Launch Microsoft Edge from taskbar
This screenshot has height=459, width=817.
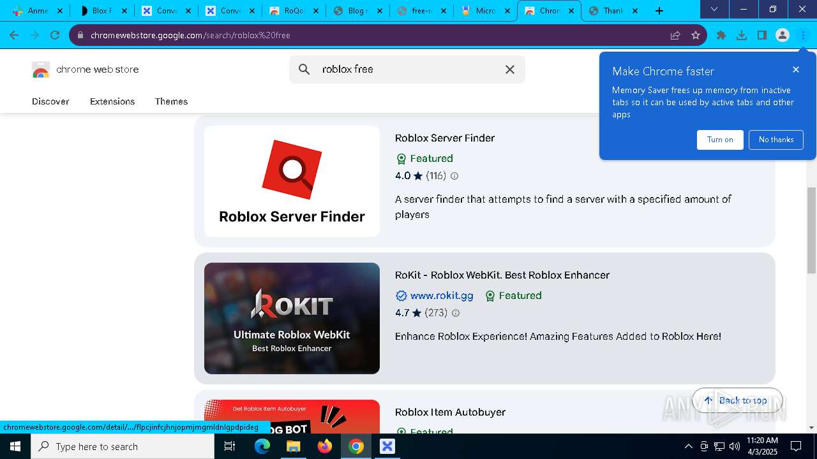tap(262, 446)
